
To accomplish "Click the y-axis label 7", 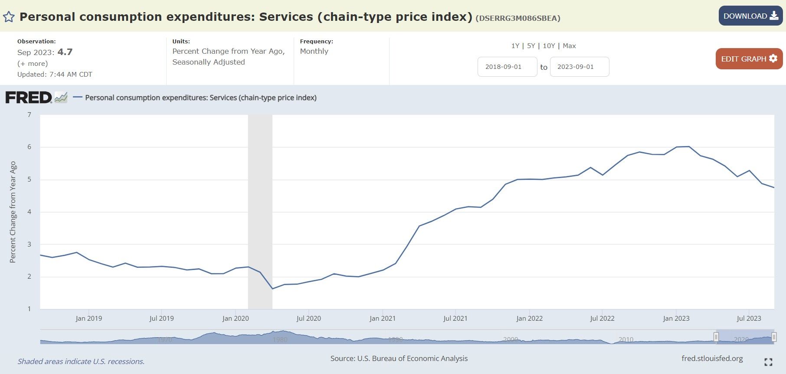I will pos(29,115).
